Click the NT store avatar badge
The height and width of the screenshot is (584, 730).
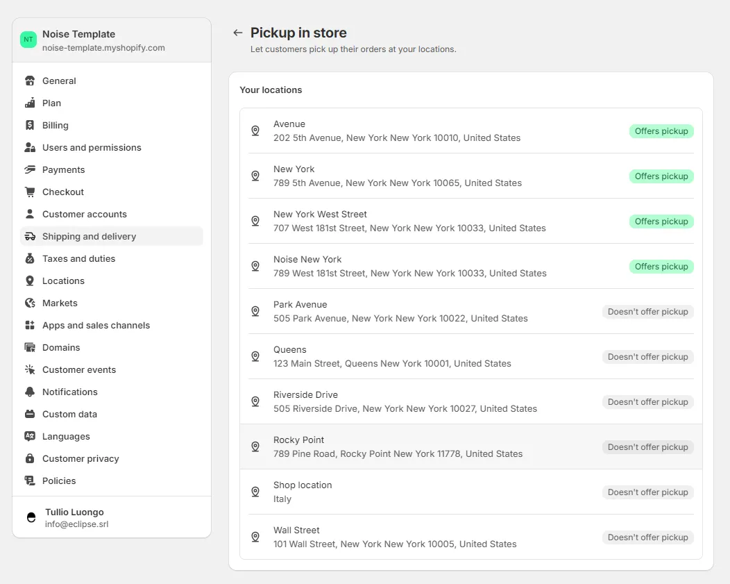click(28, 40)
